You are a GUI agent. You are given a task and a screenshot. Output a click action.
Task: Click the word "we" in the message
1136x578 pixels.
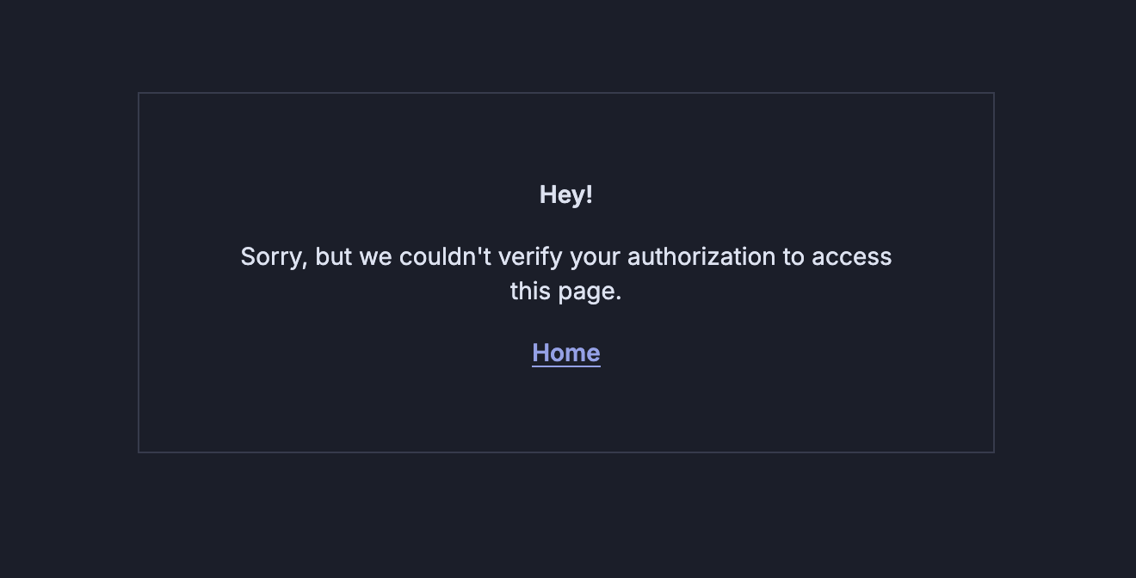[375, 257]
